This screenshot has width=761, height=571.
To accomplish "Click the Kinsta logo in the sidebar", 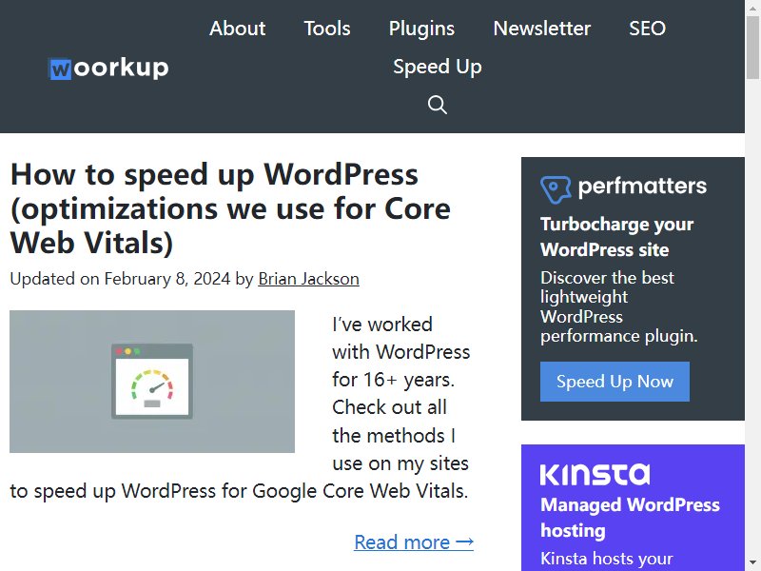I will [595, 474].
